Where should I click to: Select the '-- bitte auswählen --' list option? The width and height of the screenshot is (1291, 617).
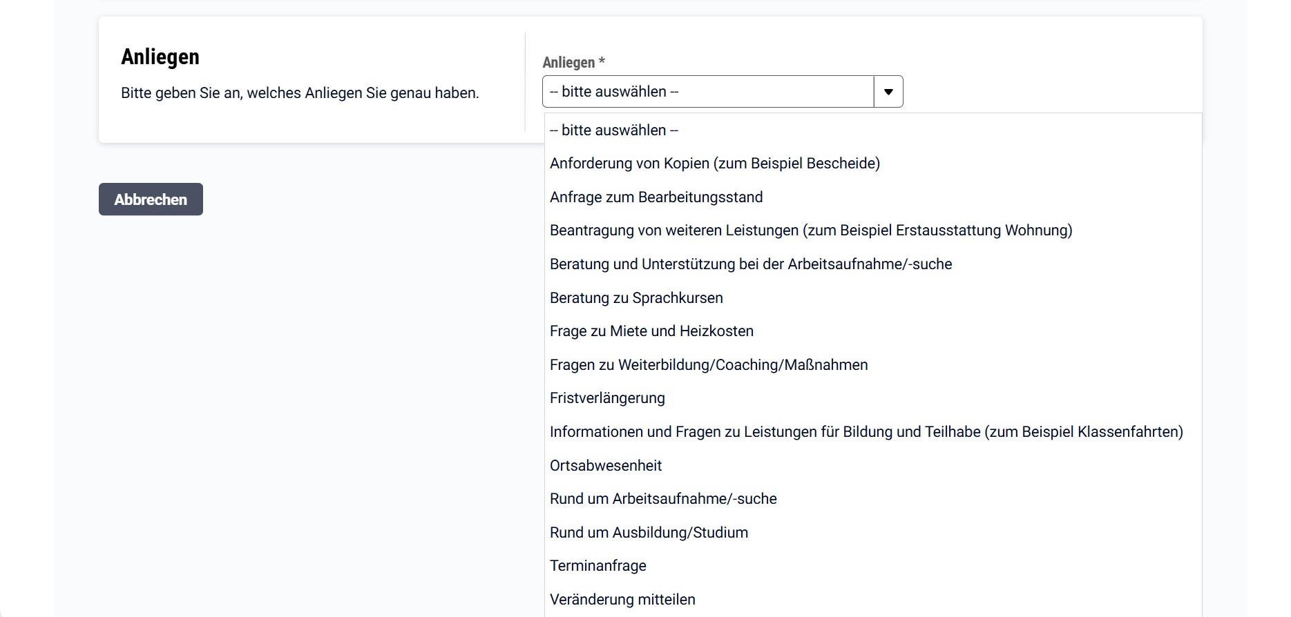[x=614, y=130]
